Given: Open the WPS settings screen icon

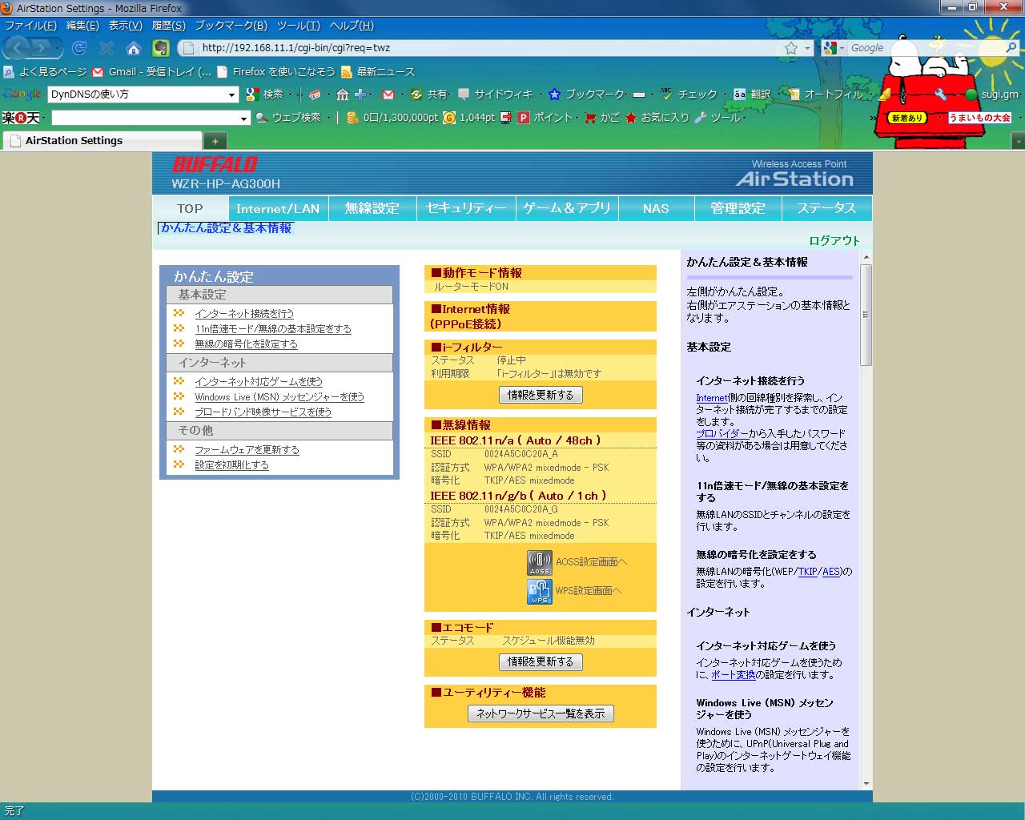Looking at the screenshot, I should pos(540,591).
